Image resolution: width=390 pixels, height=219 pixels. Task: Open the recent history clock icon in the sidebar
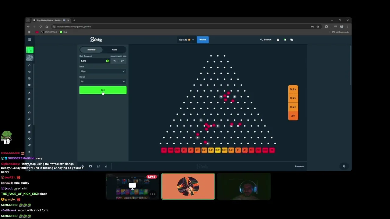pos(30,72)
